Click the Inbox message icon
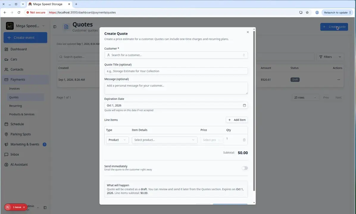The width and height of the screenshot is (356, 214). (6, 154)
